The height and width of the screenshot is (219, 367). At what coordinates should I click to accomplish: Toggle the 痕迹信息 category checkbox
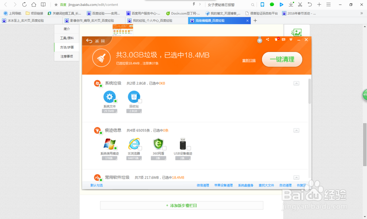click(x=101, y=133)
